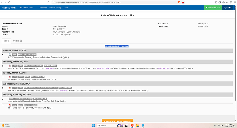Image resolution: width=237 pixels, height=128 pixels.
Task: Click the 'Case Assigned to Judge' tag
Action: coord(23,99)
